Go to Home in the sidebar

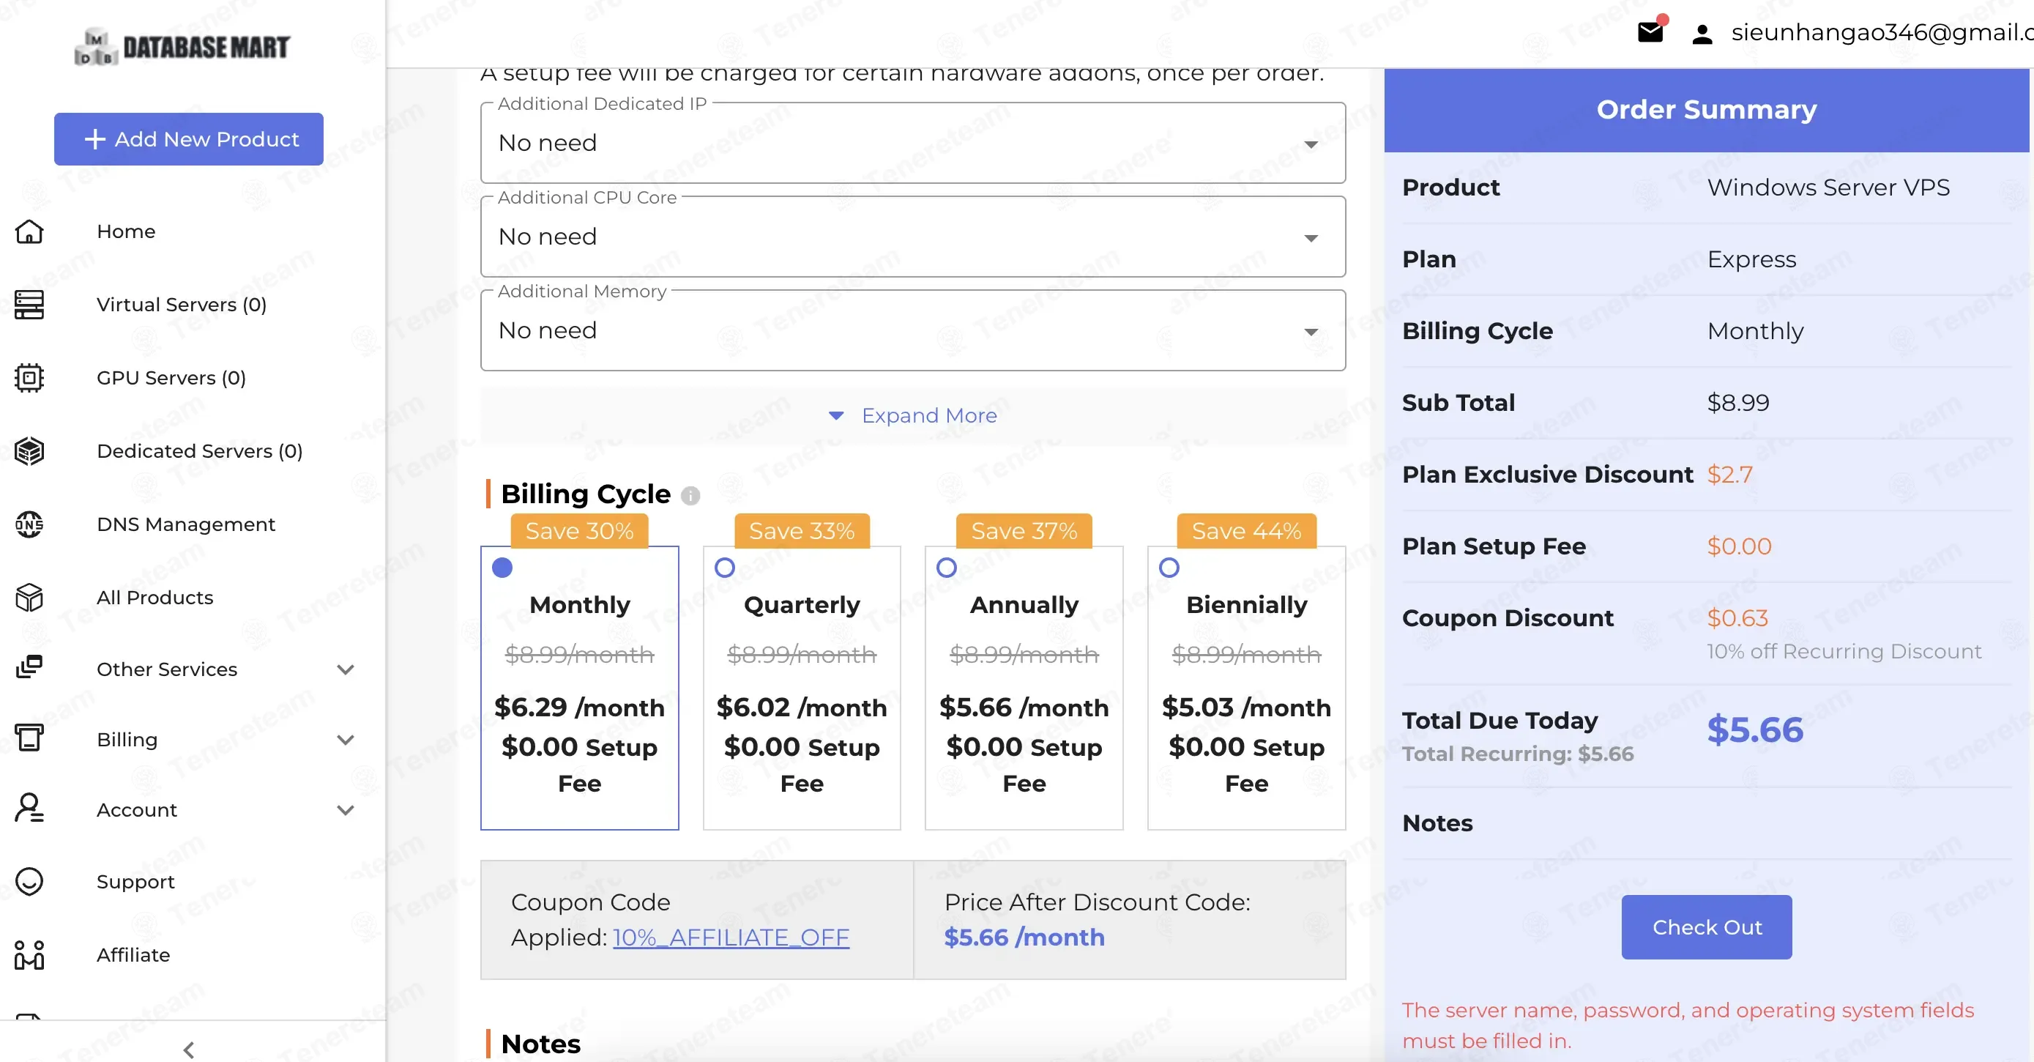click(127, 231)
